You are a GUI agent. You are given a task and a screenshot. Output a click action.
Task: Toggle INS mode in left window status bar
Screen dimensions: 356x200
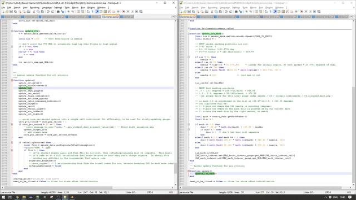(171, 192)
